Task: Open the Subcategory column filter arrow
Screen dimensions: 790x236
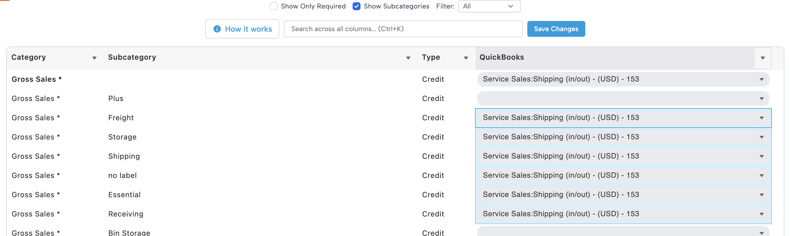Action: (x=408, y=58)
